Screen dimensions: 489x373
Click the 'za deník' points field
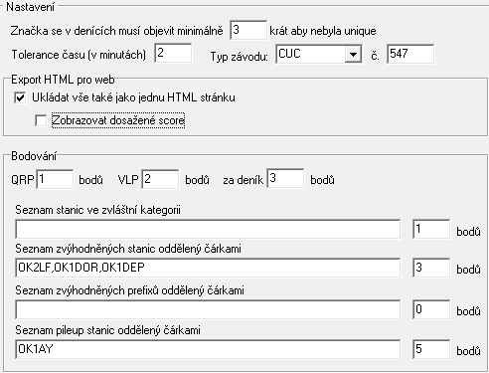click(x=285, y=179)
